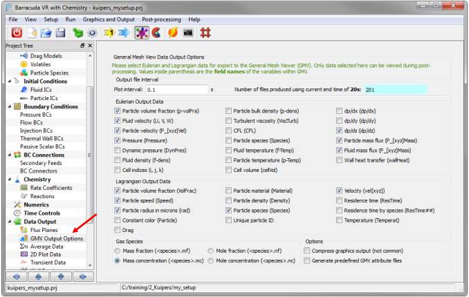Close the Project Tree panel
This screenshot has height=297, width=469.
[x=90, y=46]
